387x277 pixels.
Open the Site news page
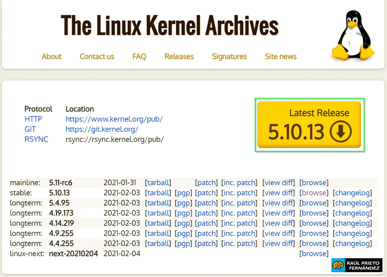280,57
